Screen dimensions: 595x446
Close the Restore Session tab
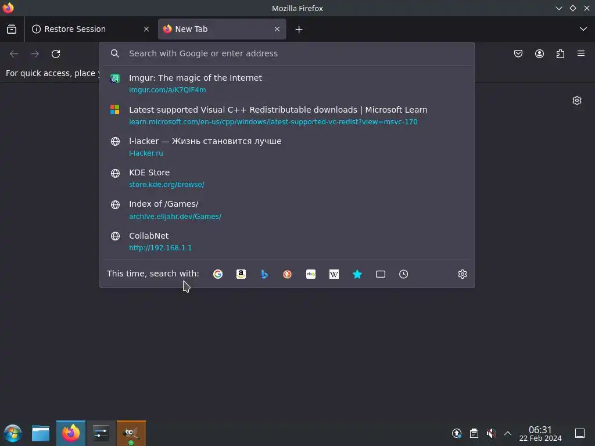pyautogui.click(x=146, y=29)
